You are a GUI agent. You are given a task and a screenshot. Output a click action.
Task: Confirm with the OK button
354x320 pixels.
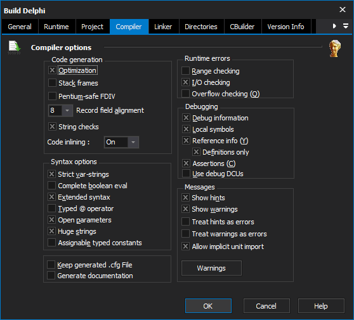pyautogui.click(x=208, y=306)
